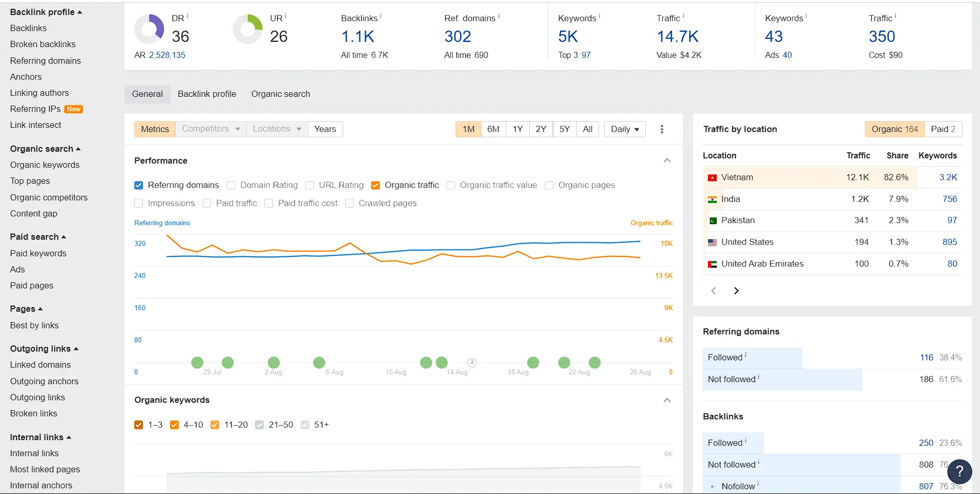Click the UR donut chart
Image resolution: width=980 pixels, height=494 pixels.
coord(248,29)
